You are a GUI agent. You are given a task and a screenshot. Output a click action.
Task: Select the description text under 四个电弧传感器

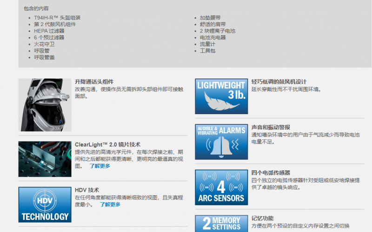pos(306,184)
